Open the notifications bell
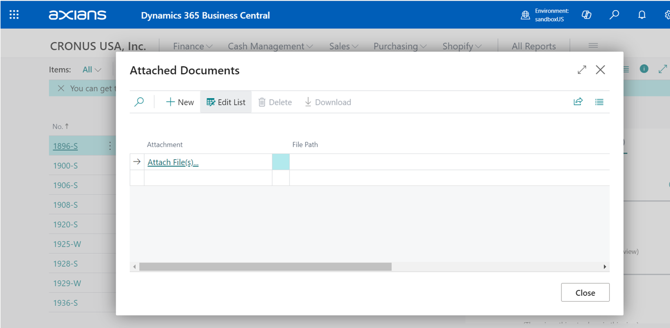The image size is (670, 328). click(x=642, y=15)
